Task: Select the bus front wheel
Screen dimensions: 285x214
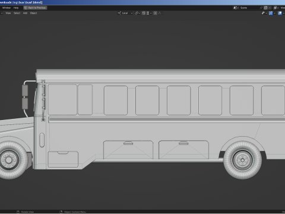Action: click(9, 160)
